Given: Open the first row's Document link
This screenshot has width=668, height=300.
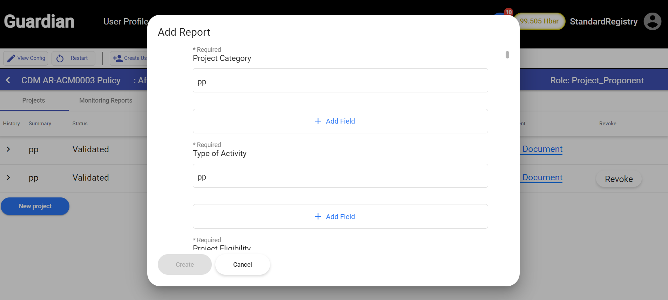Looking at the screenshot, I should tap(542, 149).
